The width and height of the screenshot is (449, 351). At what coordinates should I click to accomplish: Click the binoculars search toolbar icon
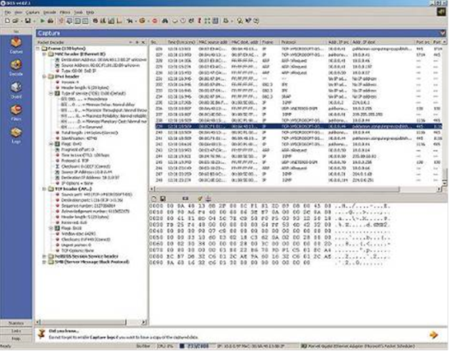(165, 21)
